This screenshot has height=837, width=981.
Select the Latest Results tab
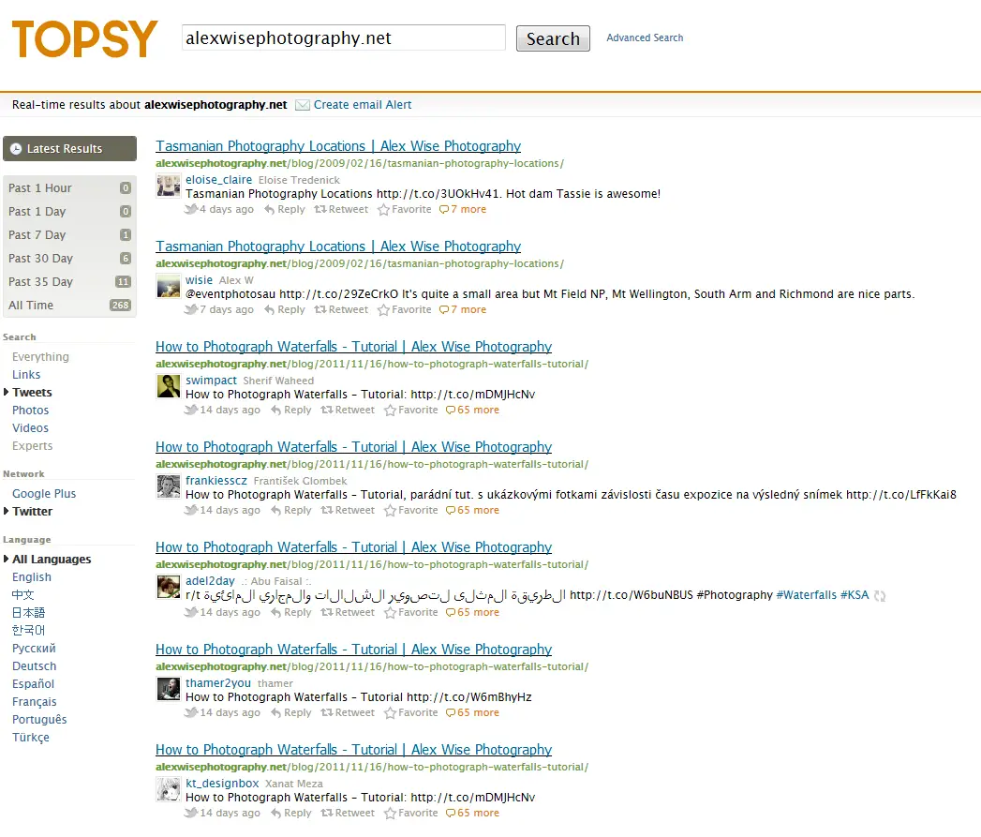(69, 149)
